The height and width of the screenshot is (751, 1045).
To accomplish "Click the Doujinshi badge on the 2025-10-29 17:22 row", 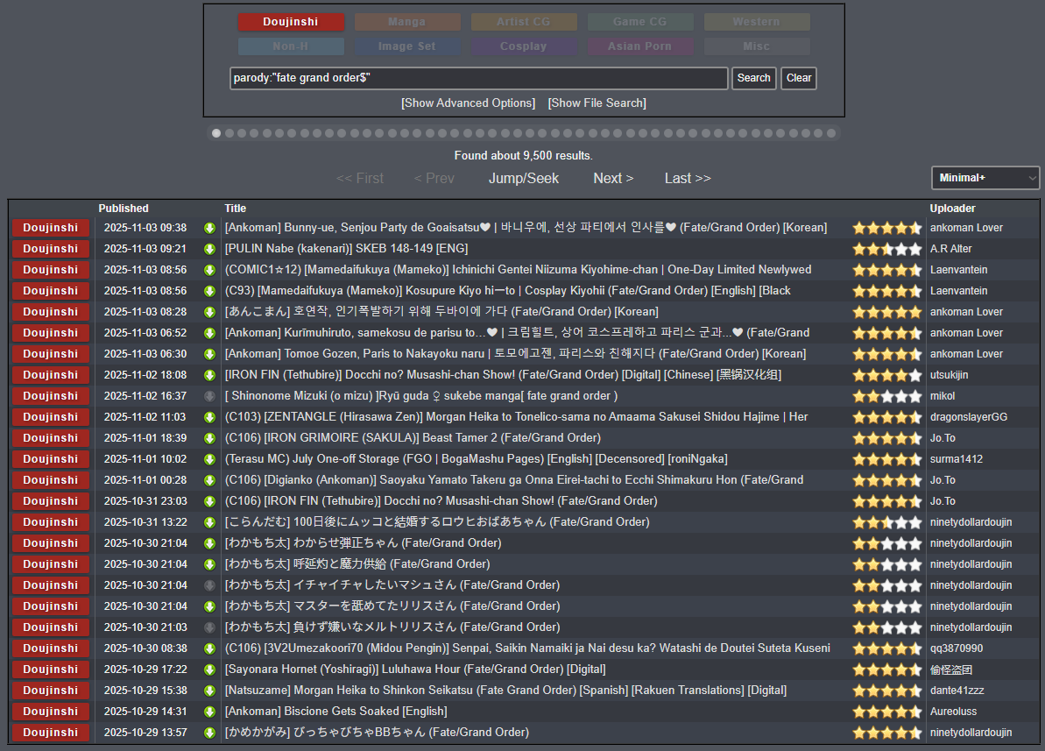I will [x=51, y=669].
